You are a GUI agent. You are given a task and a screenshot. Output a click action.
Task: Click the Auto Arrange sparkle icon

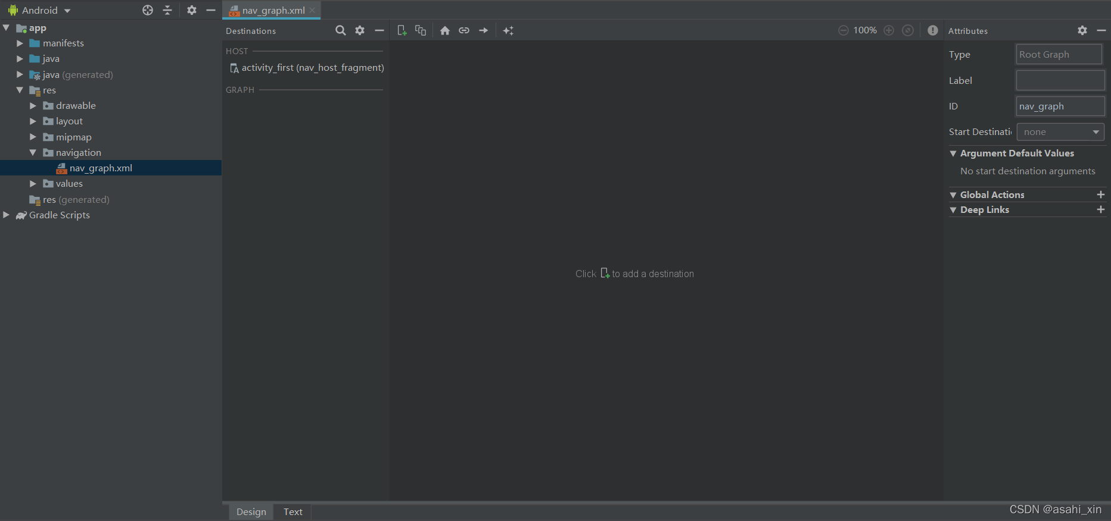(x=508, y=30)
